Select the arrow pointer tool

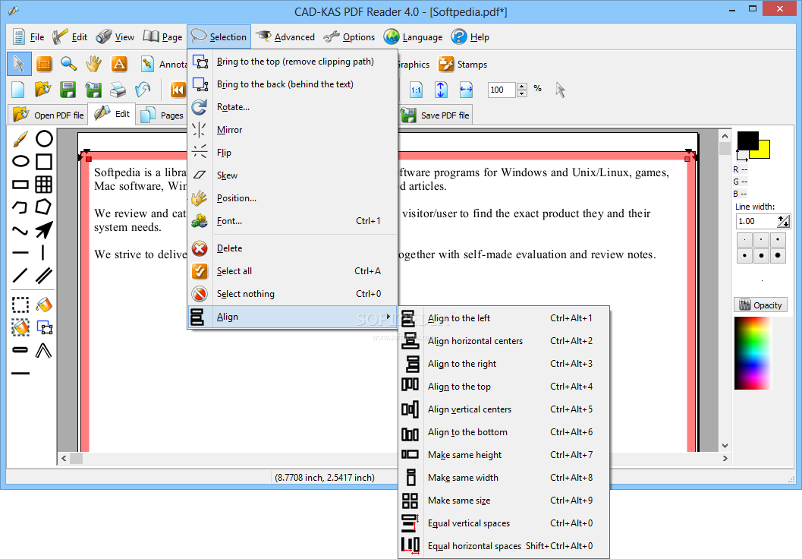tap(19, 64)
